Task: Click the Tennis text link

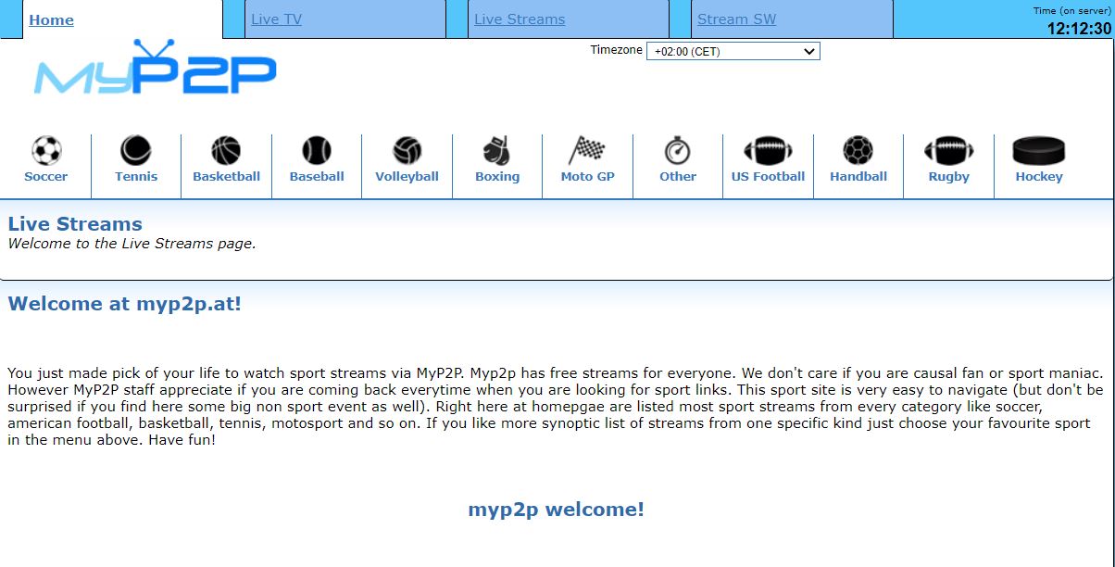Action: click(136, 176)
